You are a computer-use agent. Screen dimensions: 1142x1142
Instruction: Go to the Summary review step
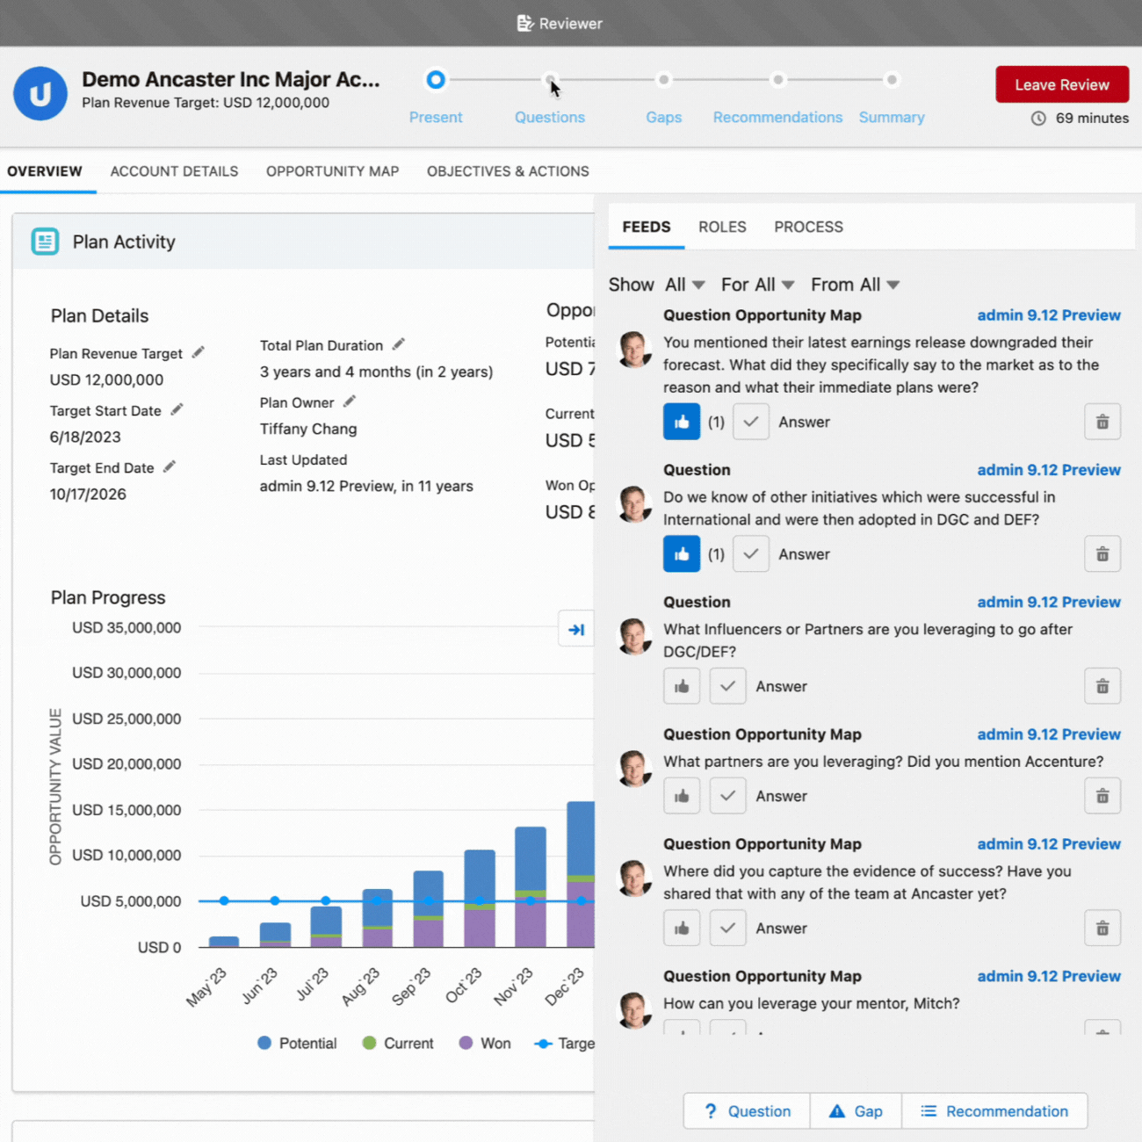[892, 80]
